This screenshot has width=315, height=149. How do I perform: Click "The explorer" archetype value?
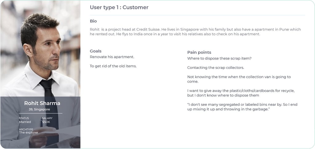point(29,133)
